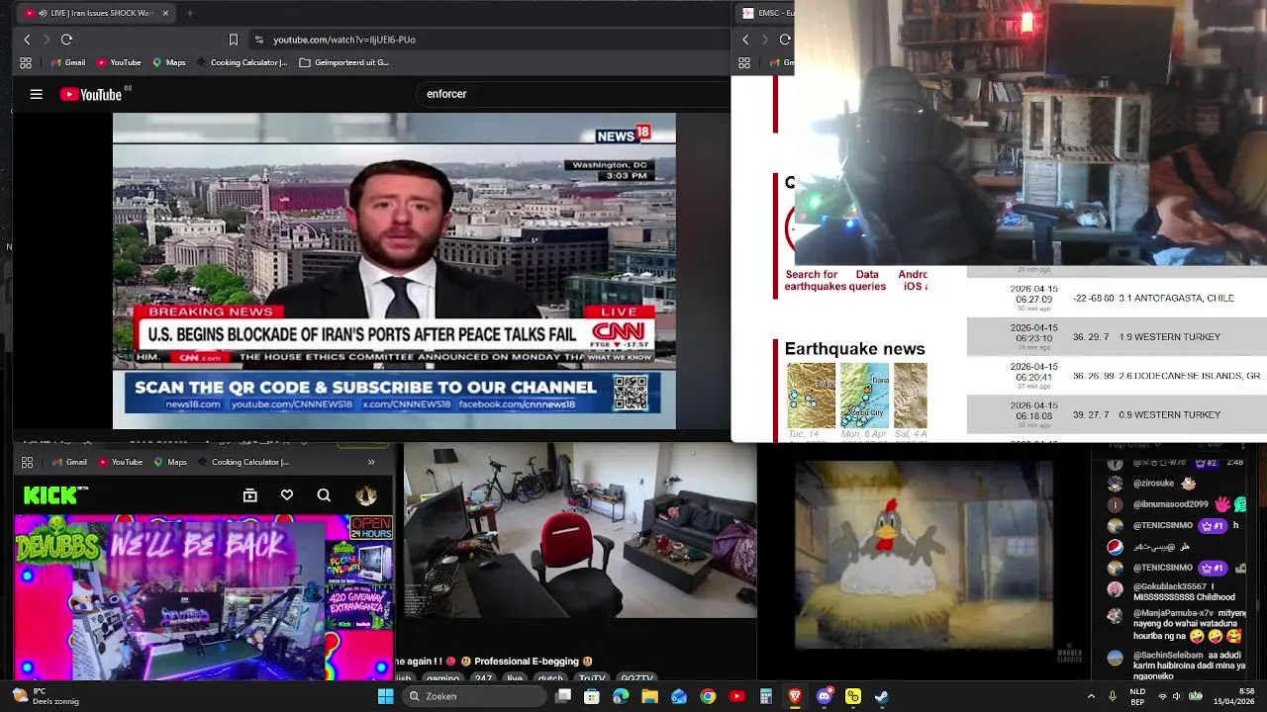Open the Windows Start menu
This screenshot has height=712, width=1267.
point(386,696)
